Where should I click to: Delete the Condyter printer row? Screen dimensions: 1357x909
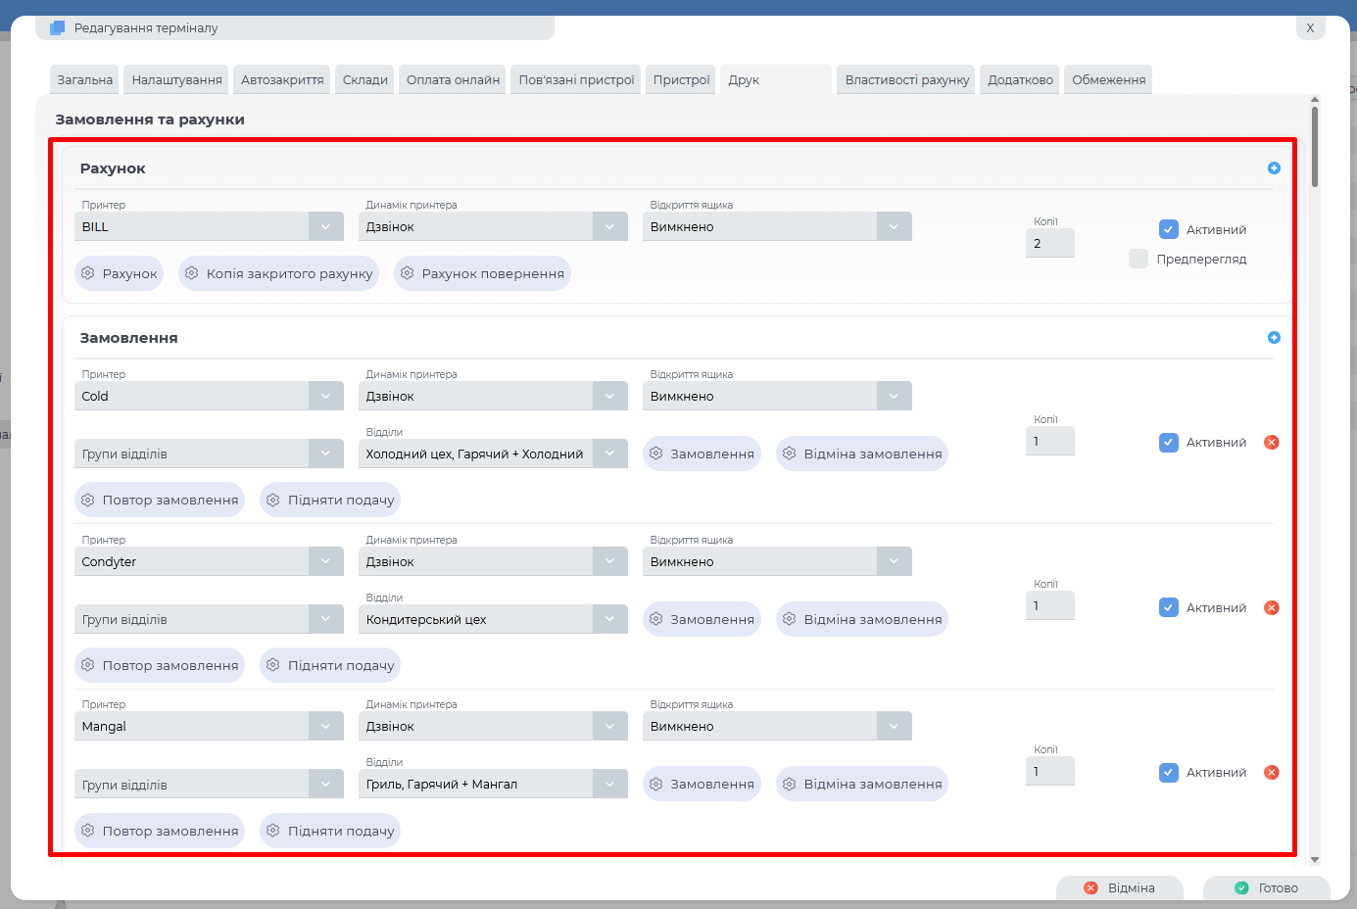point(1272,608)
